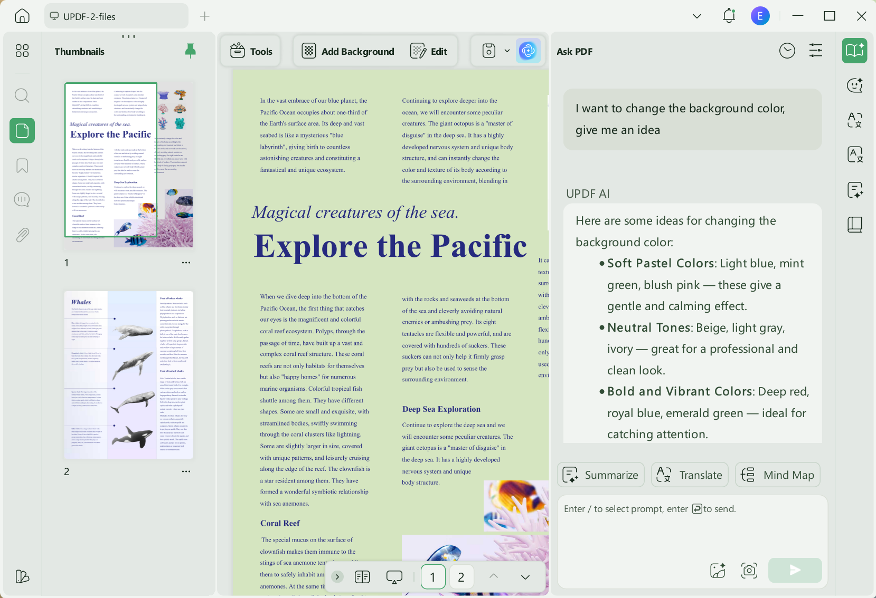
Task: Open the page display layout icon
Action: point(362,577)
